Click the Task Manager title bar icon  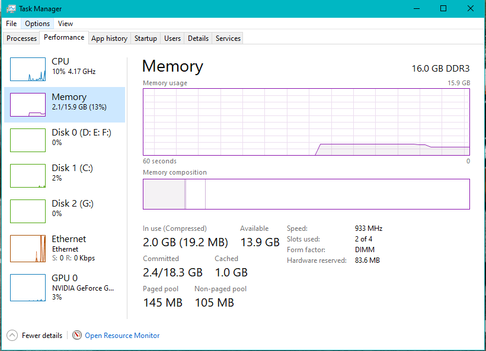(11, 9)
